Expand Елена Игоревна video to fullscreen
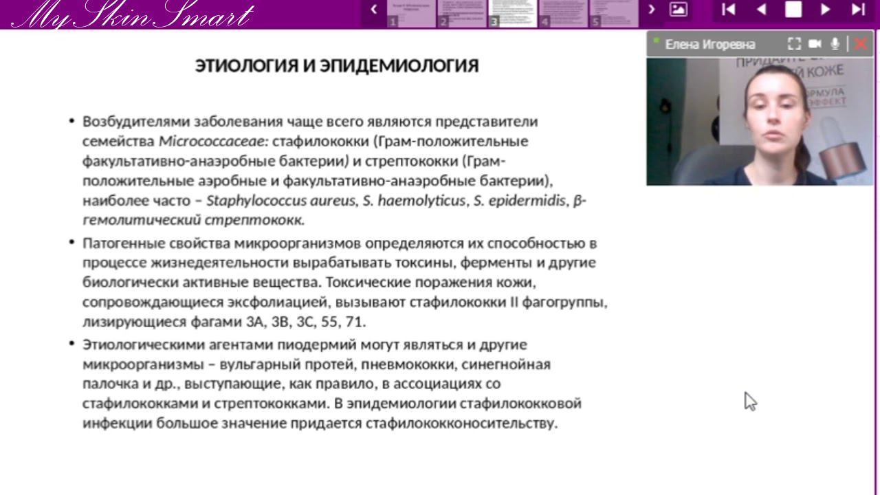 (794, 44)
